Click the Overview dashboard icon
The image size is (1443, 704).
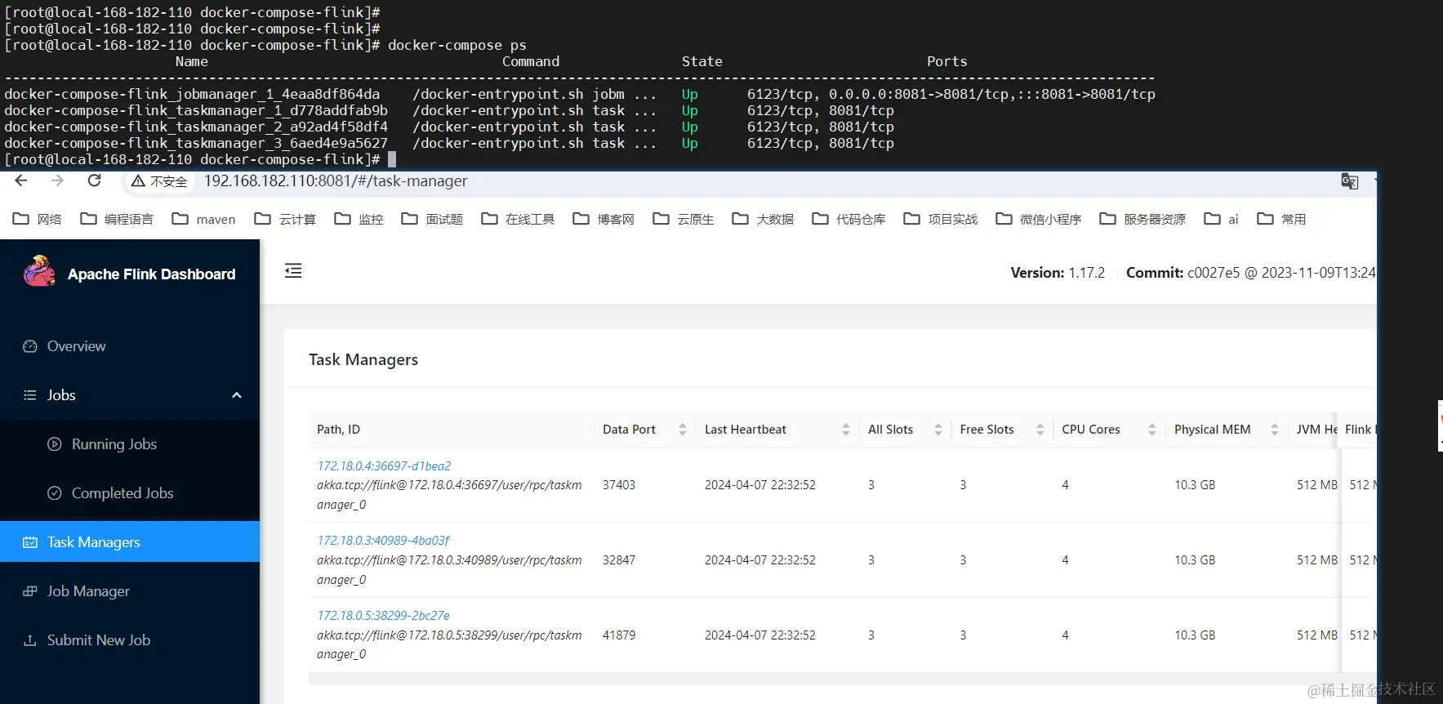(x=30, y=346)
